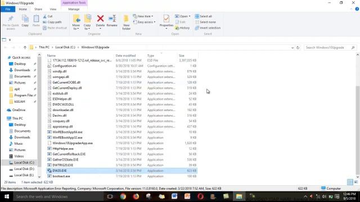Open Task View from taskbar
This screenshot has height=202, width=360.
point(110,196)
